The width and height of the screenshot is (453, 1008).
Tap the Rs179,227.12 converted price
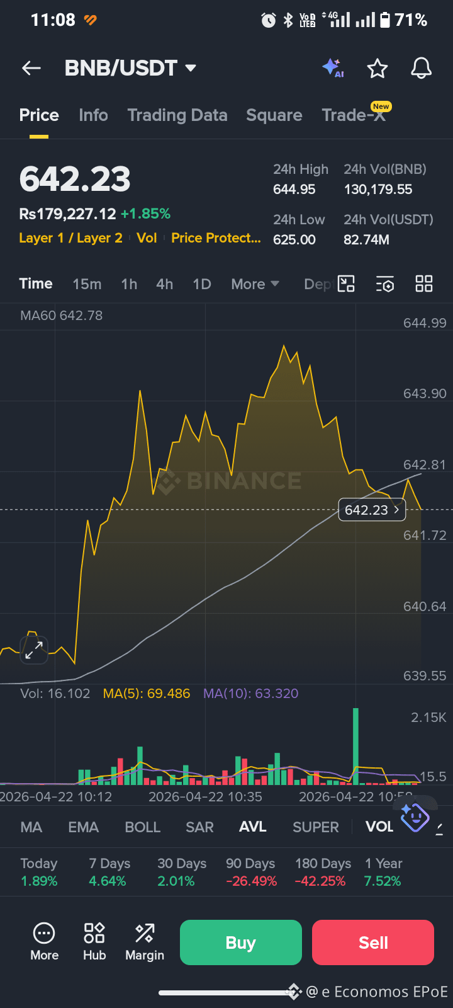pyautogui.click(x=67, y=214)
